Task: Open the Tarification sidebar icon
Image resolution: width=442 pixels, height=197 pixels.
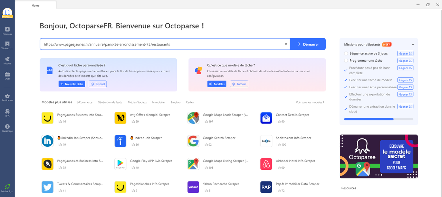Action: point(7,96)
